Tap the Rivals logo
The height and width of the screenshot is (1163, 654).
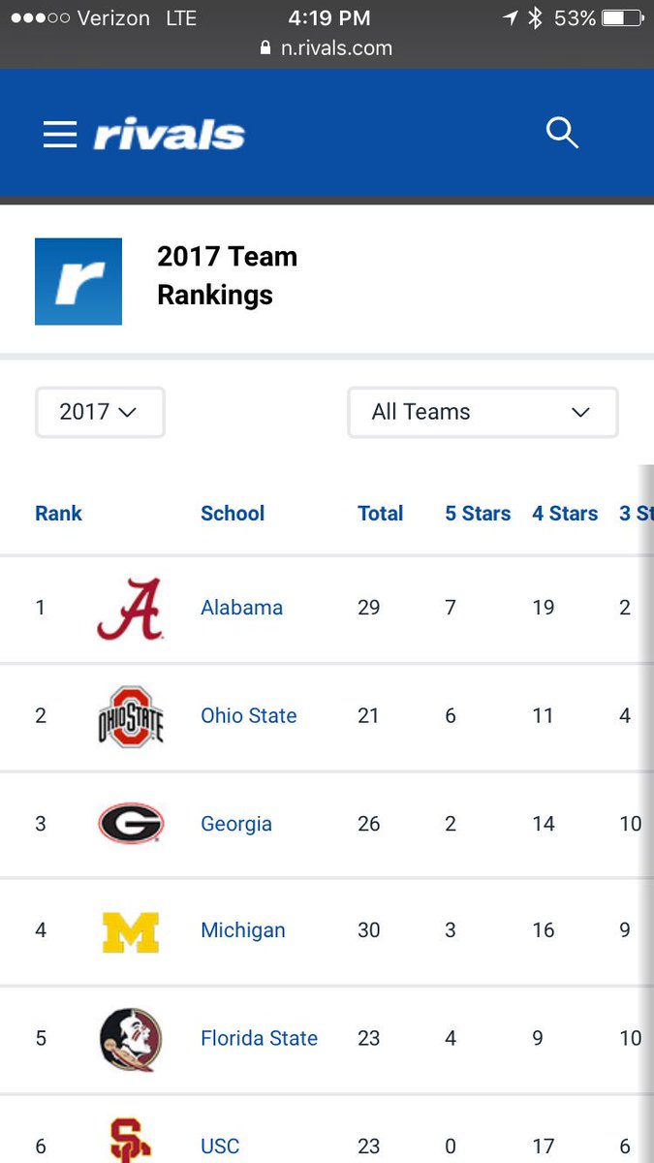point(170,135)
